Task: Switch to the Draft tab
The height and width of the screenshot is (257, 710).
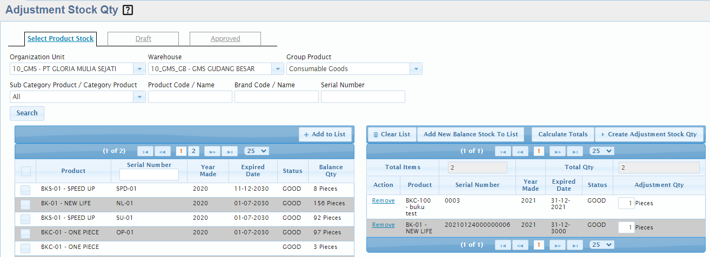Action: click(143, 39)
